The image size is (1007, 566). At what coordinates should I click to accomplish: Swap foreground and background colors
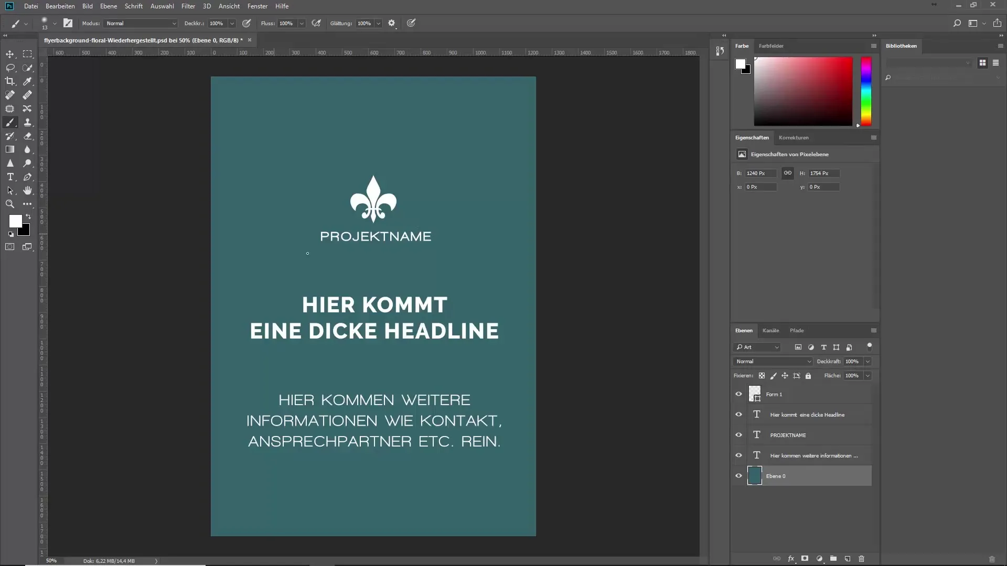pos(28,216)
